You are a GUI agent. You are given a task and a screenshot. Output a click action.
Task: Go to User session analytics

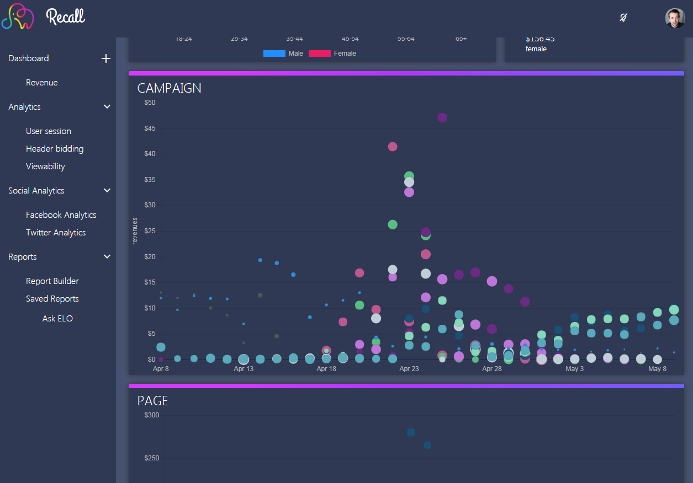click(x=49, y=131)
